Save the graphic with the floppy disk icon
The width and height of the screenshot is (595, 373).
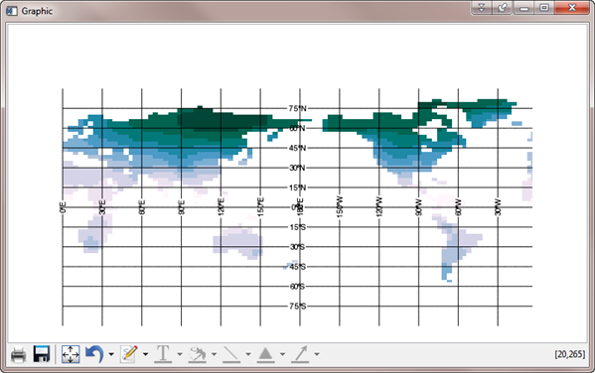pyautogui.click(x=42, y=354)
